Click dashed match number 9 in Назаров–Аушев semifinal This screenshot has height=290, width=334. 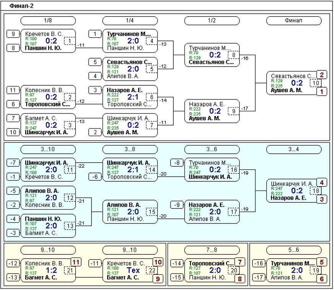233,111
